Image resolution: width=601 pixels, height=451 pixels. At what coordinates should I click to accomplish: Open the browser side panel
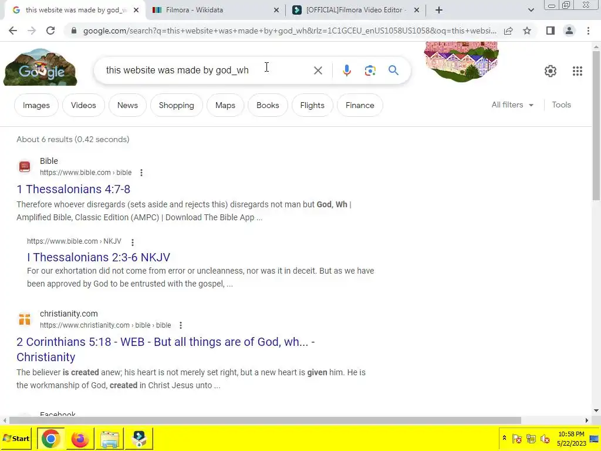coord(551,31)
